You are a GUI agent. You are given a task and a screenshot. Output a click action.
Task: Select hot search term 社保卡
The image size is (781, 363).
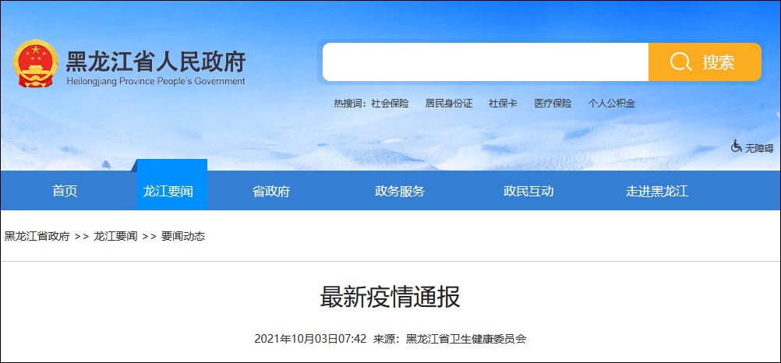(x=503, y=104)
